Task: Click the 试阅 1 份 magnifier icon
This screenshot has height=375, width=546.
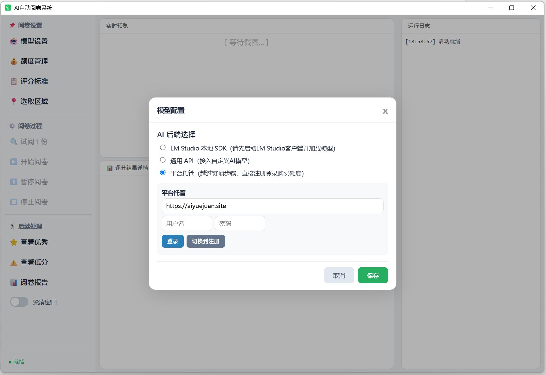Action: (x=14, y=142)
